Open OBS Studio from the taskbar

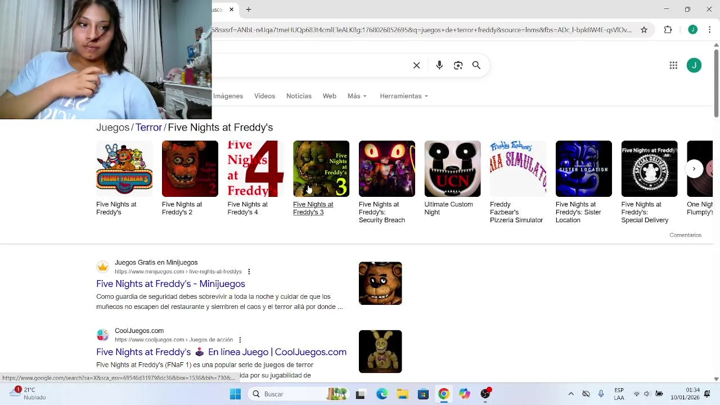click(x=485, y=394)
